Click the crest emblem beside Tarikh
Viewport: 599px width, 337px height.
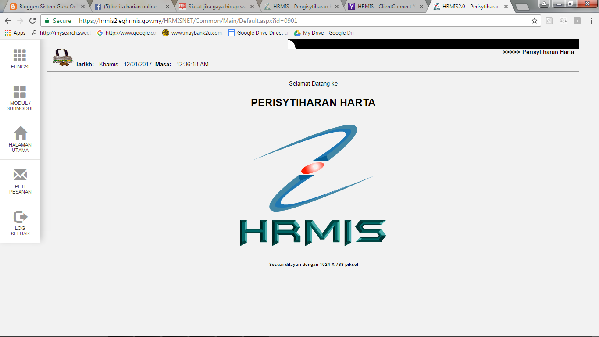(63, 57)
